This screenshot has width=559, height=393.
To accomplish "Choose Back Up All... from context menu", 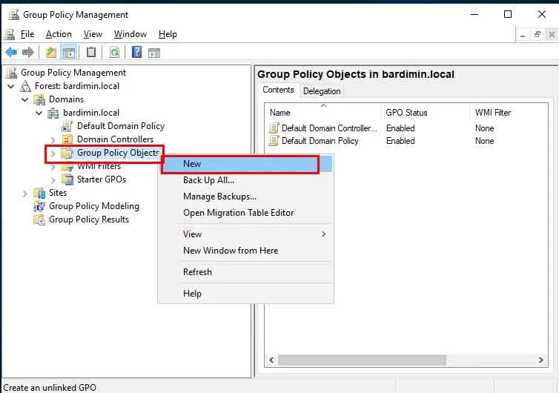I will coord(246,180).
